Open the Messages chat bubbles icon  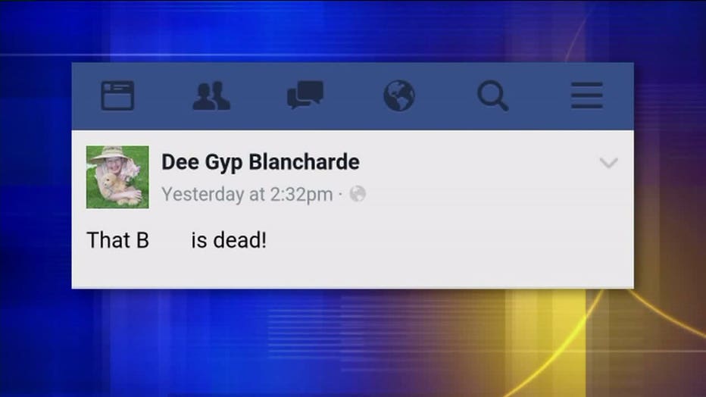pyautogui.click(x=305, y=95)
